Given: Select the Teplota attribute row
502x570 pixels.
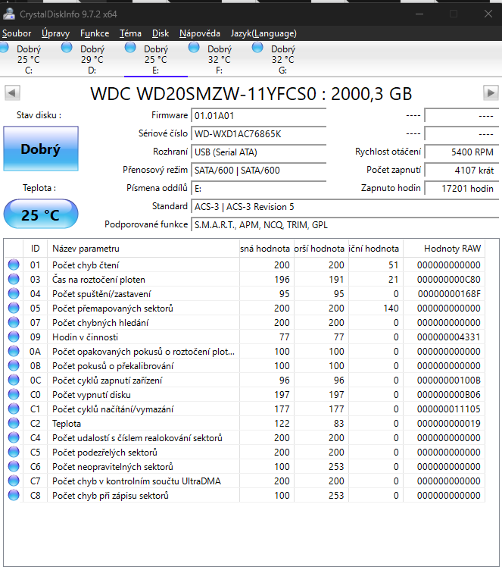Looking at the screenshot, I should pyautogui.click(x=245, y=423).
